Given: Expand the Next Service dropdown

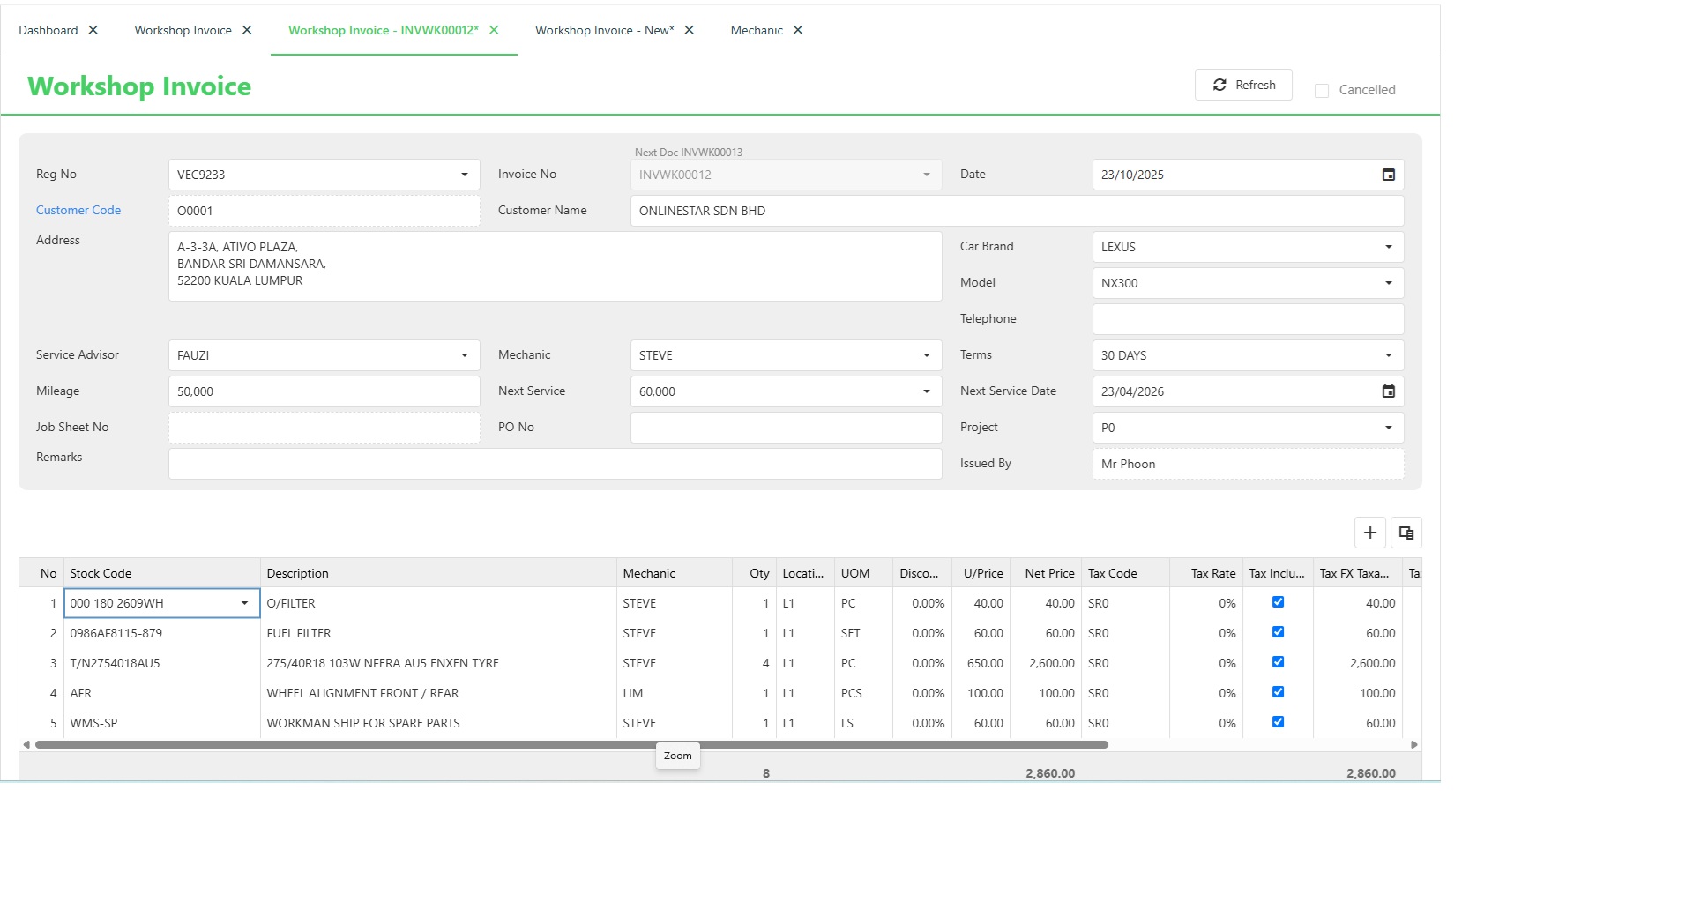Looking at the screenshot, I should [x=927, y=391].
